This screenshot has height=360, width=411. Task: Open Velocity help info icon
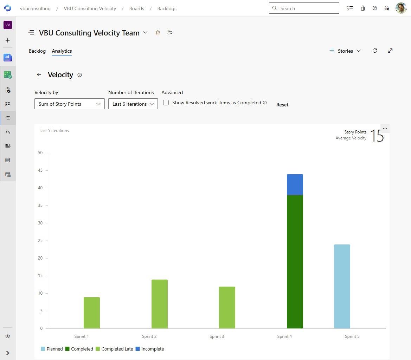(80, 75)
